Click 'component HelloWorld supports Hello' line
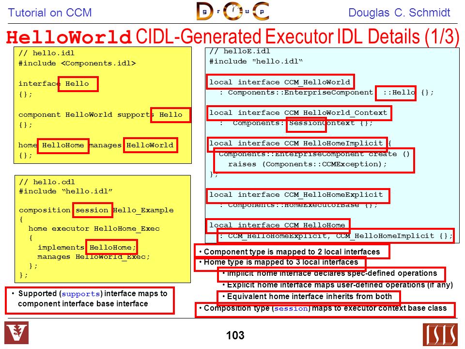The image size is (465, 349). point(100,114)
